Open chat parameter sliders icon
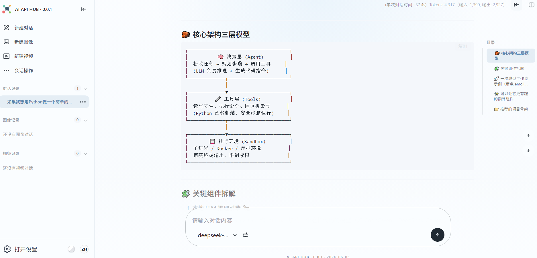537x258 pixels. (246, 235)
